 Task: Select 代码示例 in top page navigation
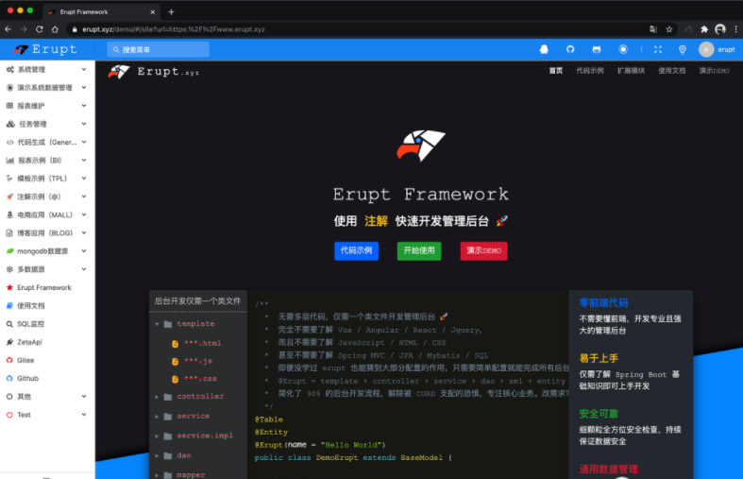(x=590, y=71)
